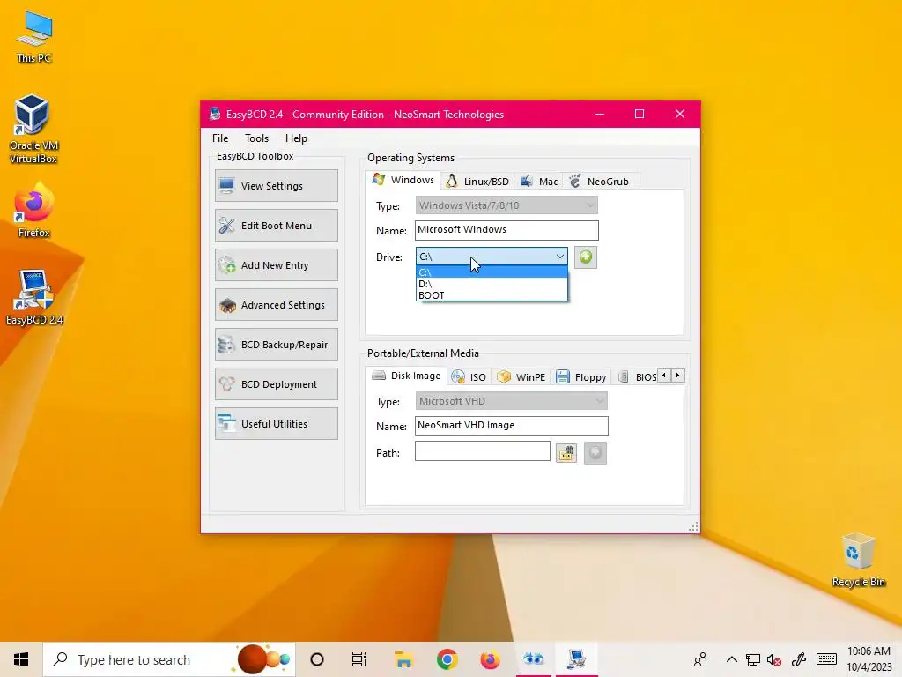Screen dimensions: 902x677
Task: Open the Windows Start menu
Action: click(21, 659)
